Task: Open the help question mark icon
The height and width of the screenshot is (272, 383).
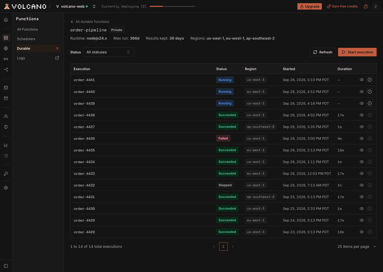Action: click(x=366, y=6)
